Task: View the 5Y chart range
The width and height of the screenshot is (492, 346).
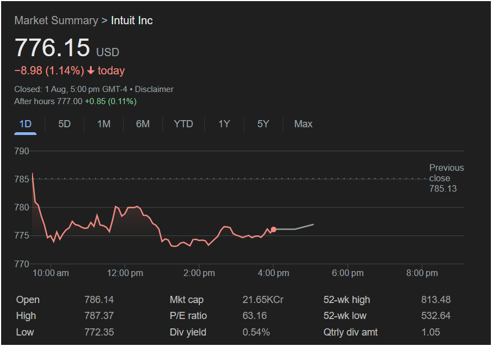Action: coord(263,124)
